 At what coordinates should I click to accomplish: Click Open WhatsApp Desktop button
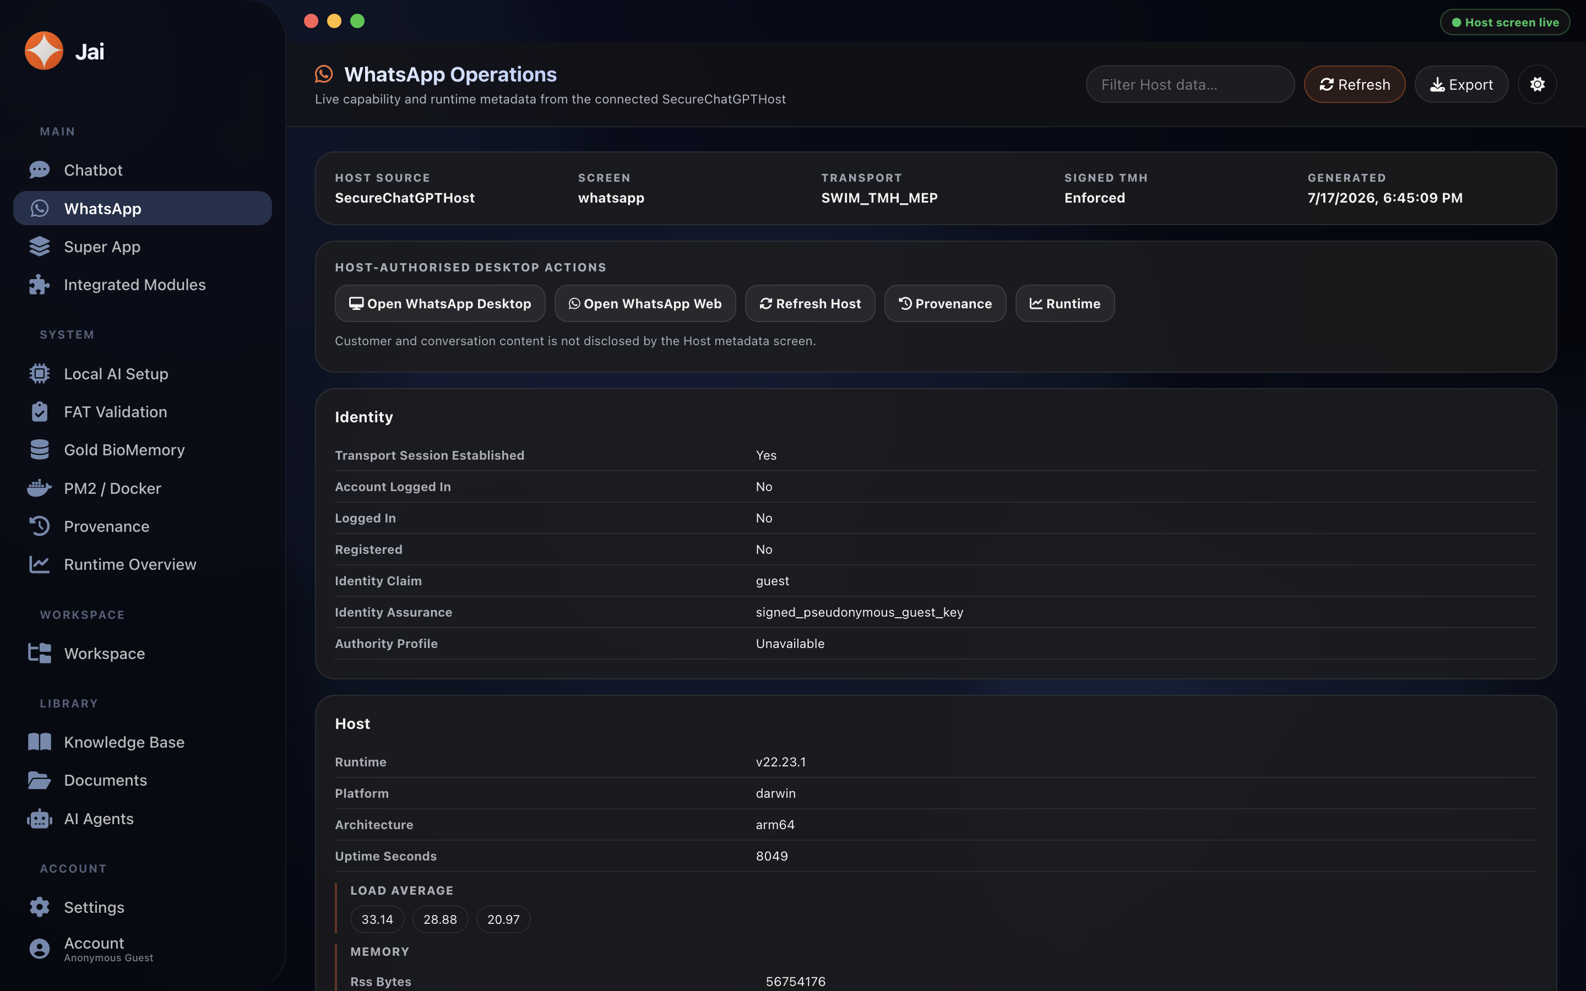click(x=440, y=303)
